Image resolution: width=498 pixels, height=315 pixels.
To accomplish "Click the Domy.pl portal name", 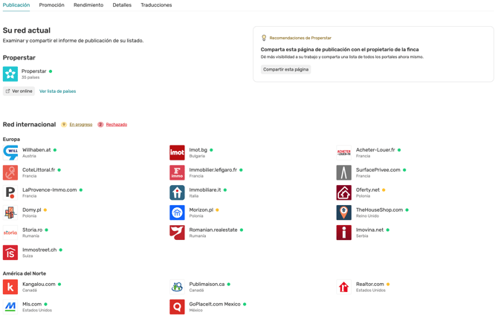I will click(32, 210).
